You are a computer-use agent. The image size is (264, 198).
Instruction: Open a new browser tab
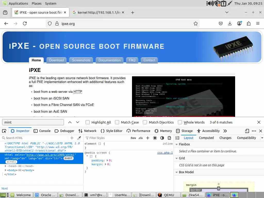click(133, 13)
